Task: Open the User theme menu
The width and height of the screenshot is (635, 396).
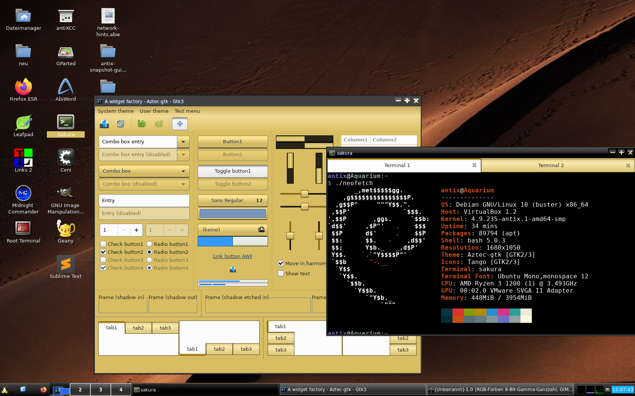Action: tap(154, 111)
